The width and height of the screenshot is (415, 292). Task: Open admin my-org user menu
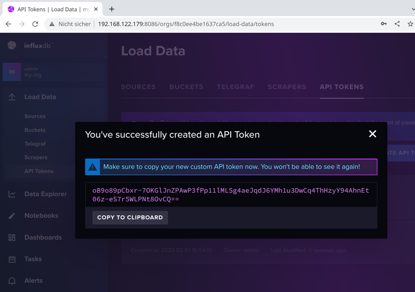pyautogui.click(x=54, y=72)
